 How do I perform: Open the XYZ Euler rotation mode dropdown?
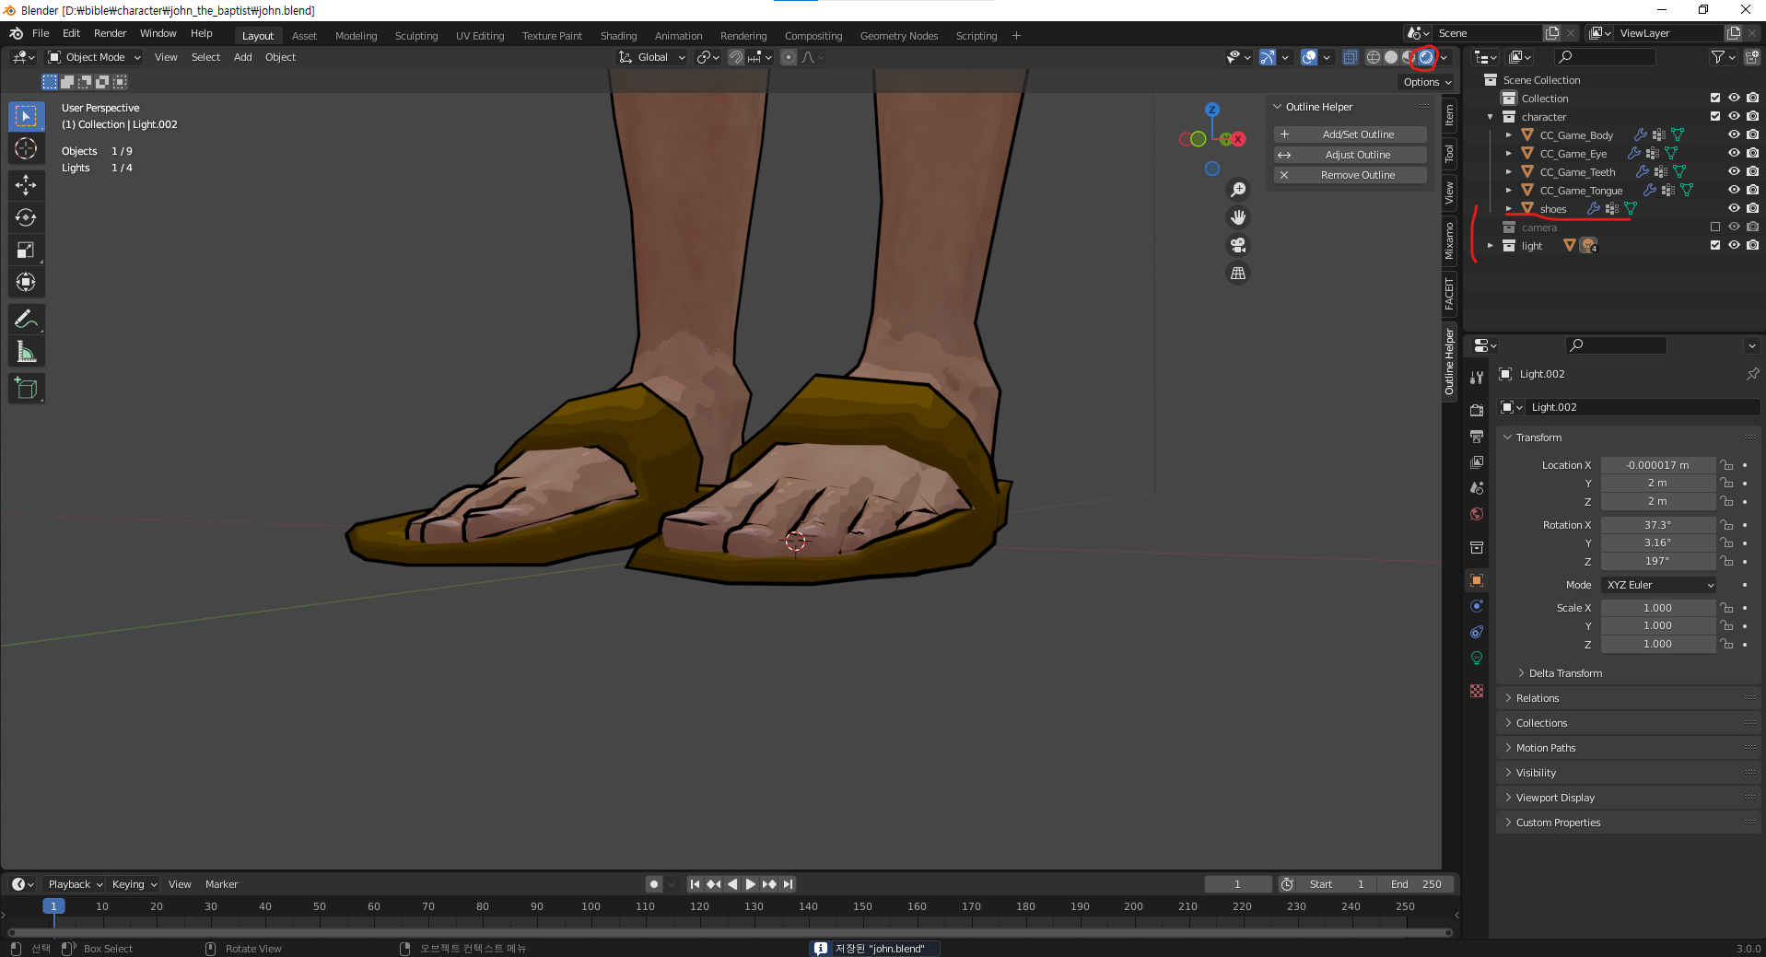point(1659,585)
